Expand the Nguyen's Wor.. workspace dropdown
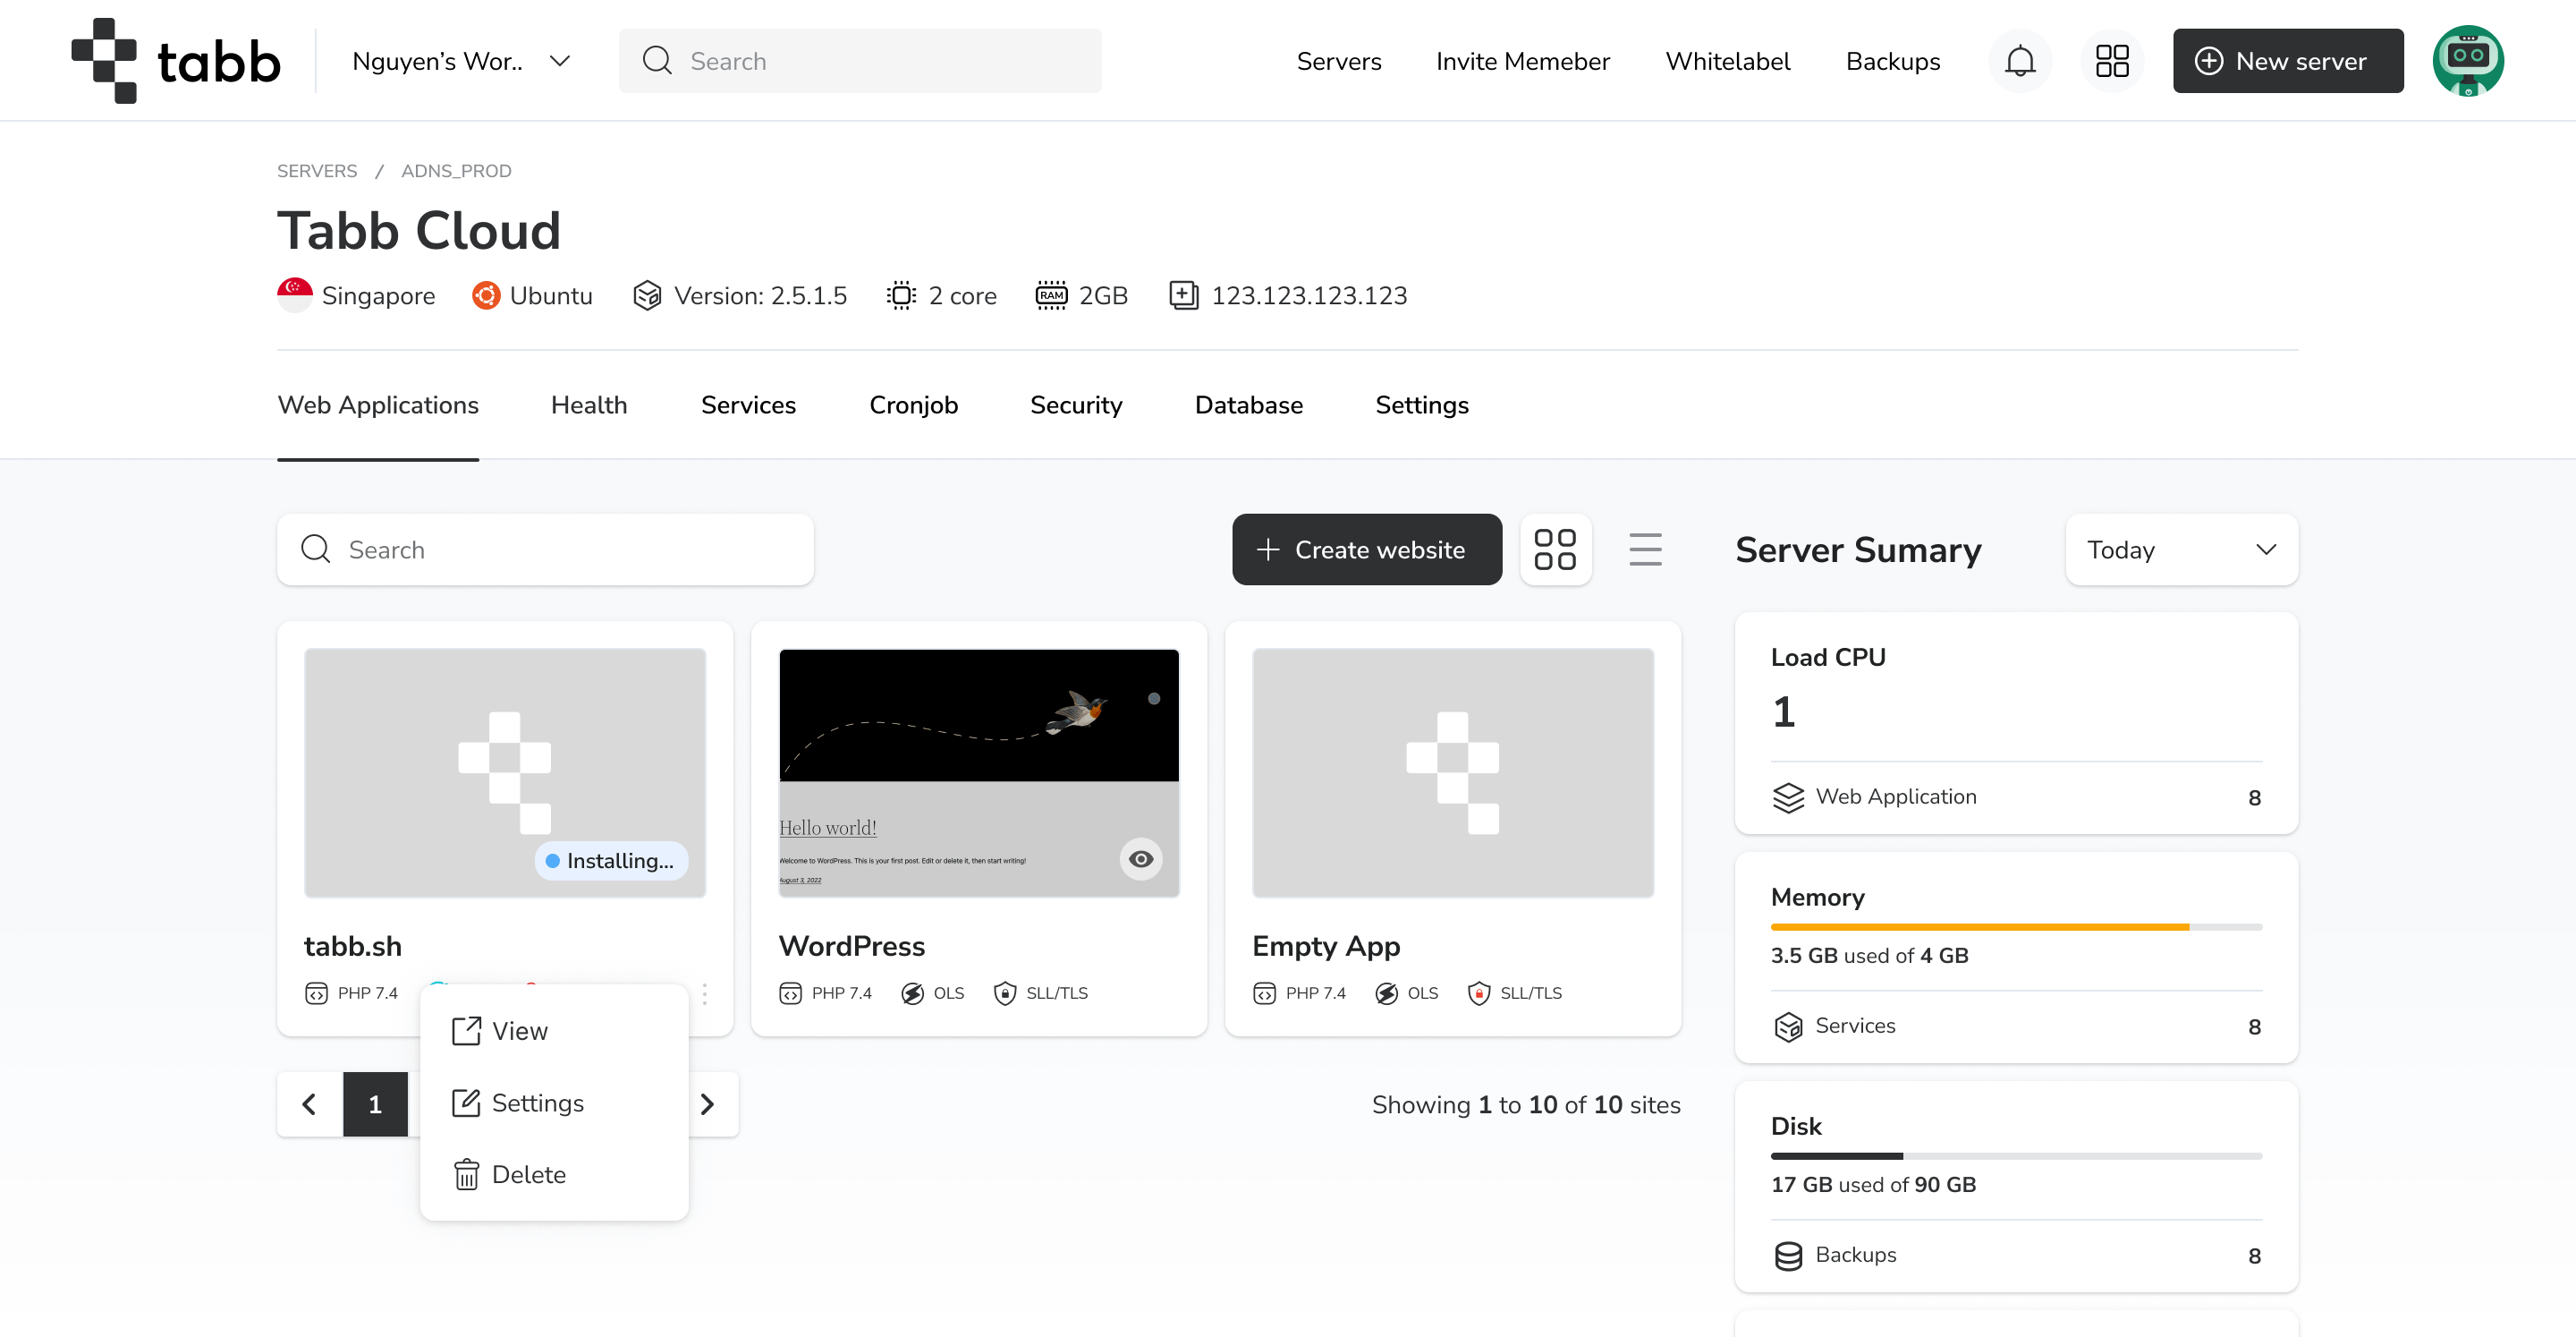2576x1337 pixels. click(461, 61)
